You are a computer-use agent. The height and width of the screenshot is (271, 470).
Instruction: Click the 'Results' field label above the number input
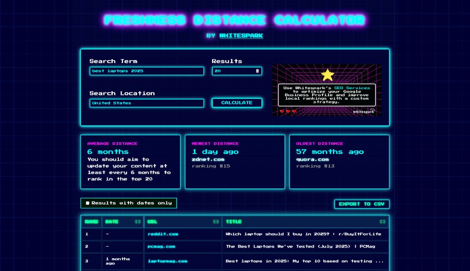(227, 61)
